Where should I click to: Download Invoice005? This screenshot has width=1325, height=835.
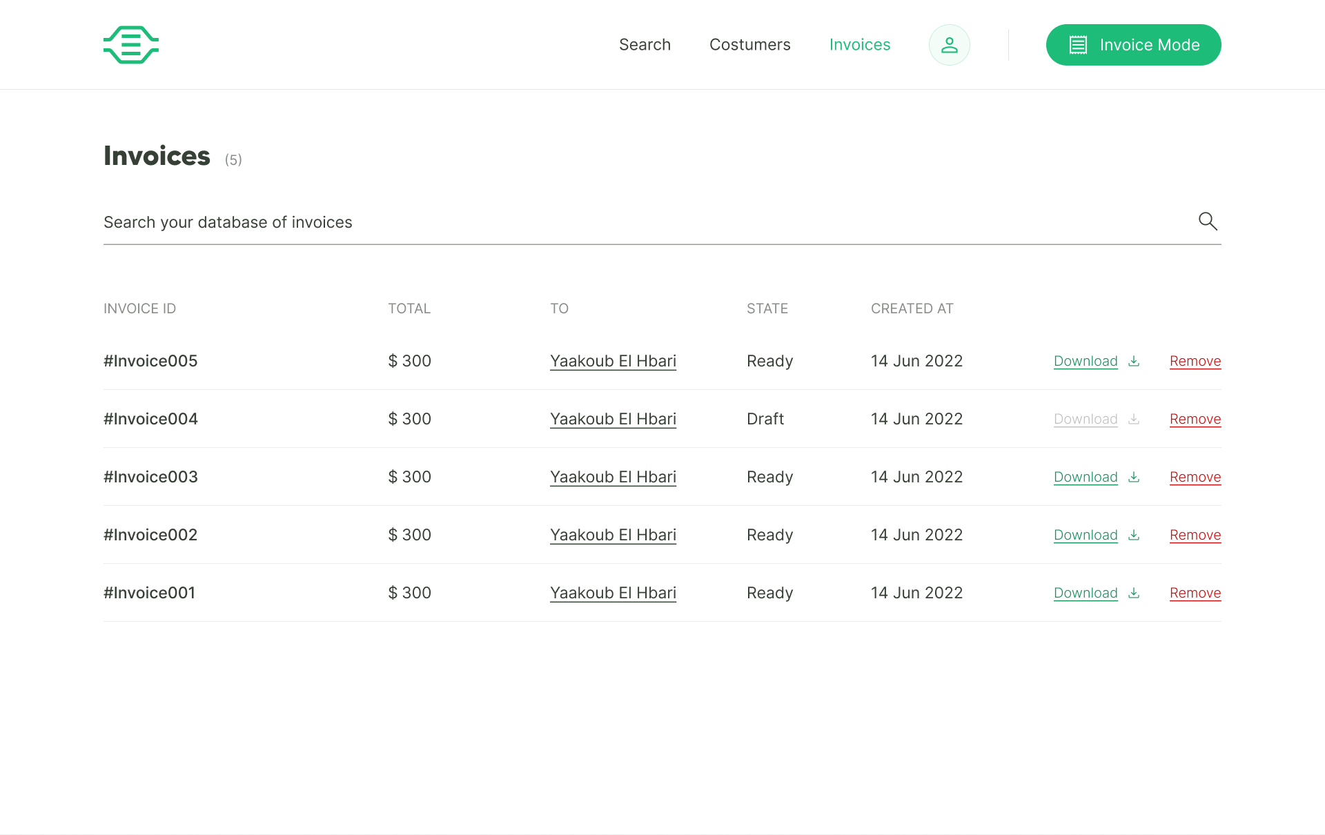[1086, 361]
